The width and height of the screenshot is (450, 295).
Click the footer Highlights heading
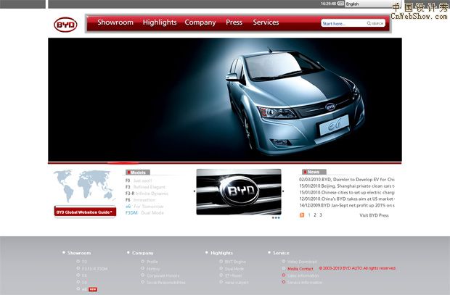221,253
